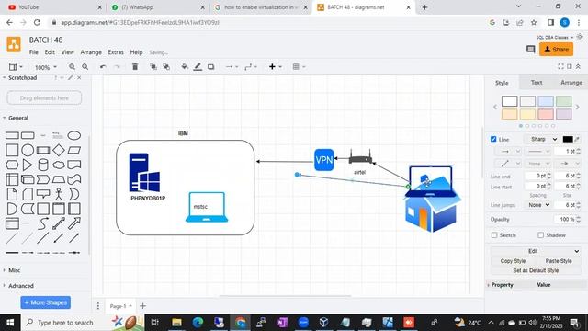Click the zoom out magnifier
This screenshot has width=588, height=331.
85,67
